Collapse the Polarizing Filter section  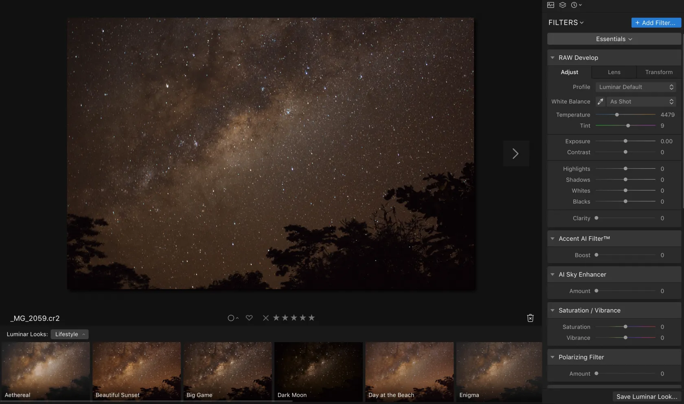tap(552, 357)
